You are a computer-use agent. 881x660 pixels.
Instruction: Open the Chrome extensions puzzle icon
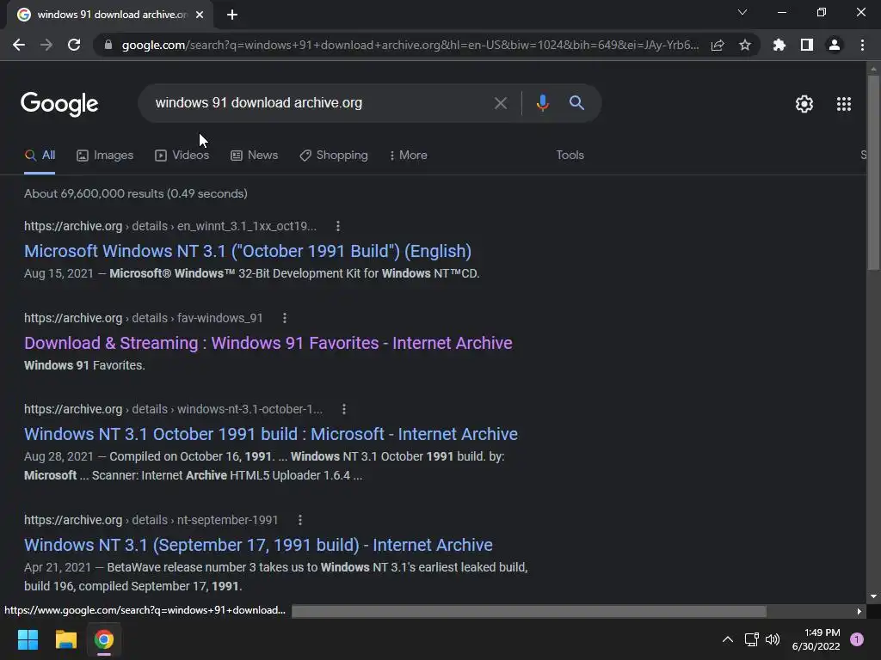click(x=779, y=45)
